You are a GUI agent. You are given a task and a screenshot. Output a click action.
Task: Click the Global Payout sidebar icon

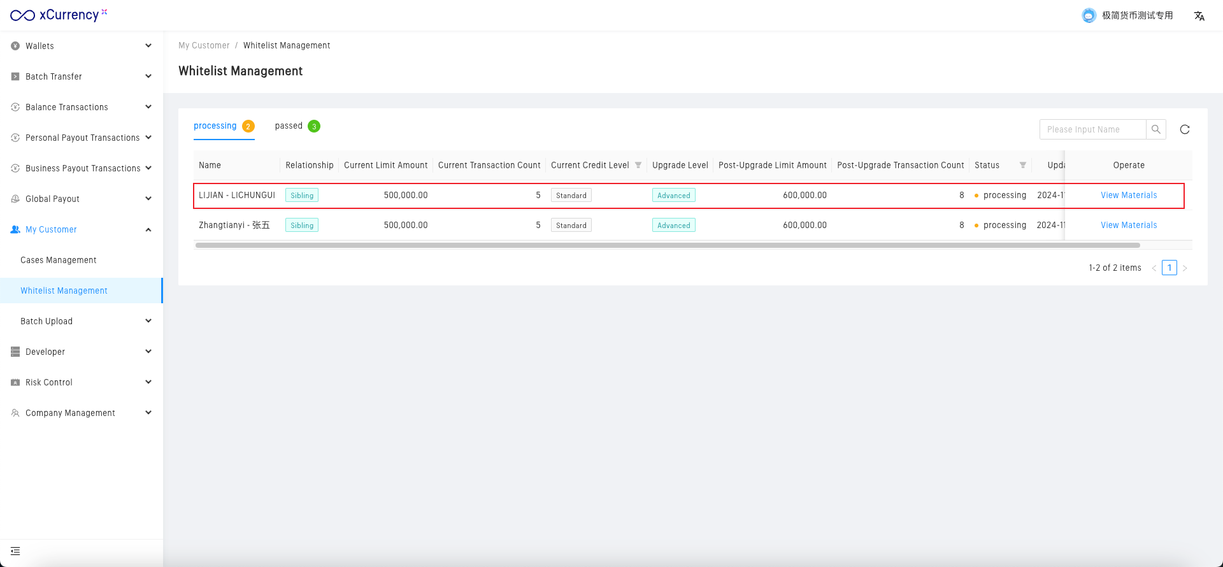coord(15,199)
